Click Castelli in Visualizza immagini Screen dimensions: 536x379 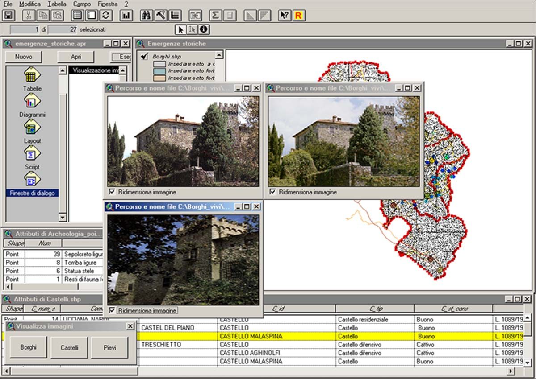(69, 347)
